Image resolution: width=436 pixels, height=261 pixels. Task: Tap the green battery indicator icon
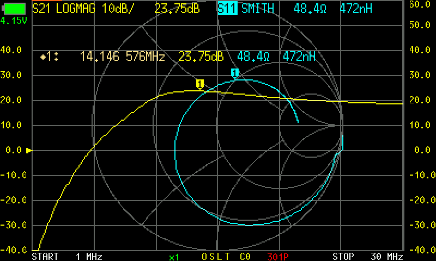point(14,9)
